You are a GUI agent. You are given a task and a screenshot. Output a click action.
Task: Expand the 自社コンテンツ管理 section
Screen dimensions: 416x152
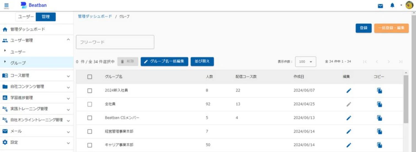[x=68, y=87]
